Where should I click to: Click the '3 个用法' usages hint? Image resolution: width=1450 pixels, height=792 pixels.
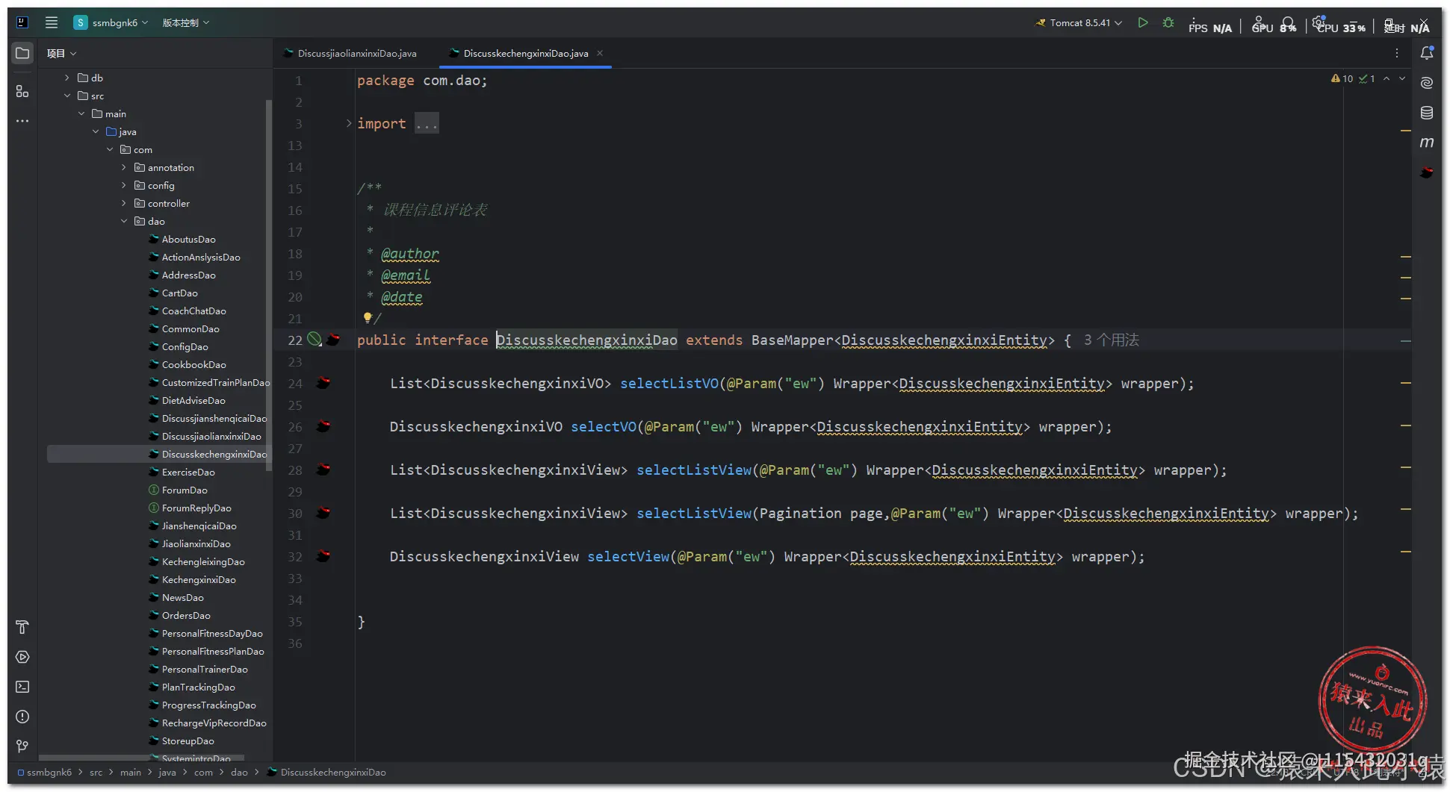pyautogui.click(x=1112, y=340)
